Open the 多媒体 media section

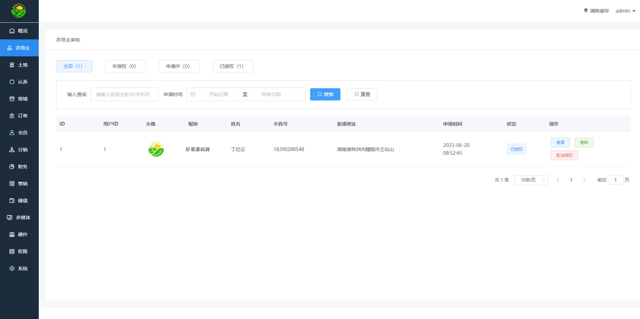pos(19,218)
